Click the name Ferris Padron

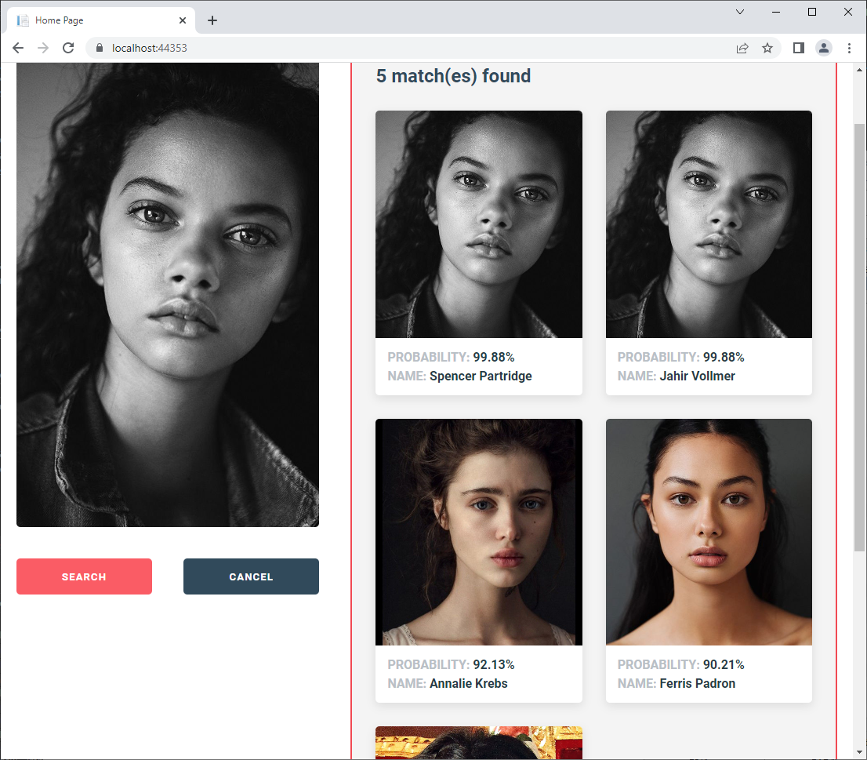click(697, 684)
